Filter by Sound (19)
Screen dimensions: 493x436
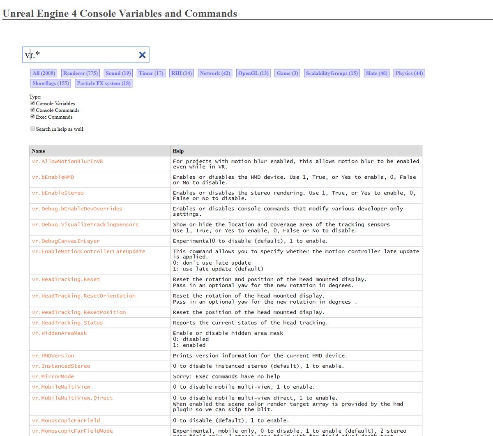118,73
